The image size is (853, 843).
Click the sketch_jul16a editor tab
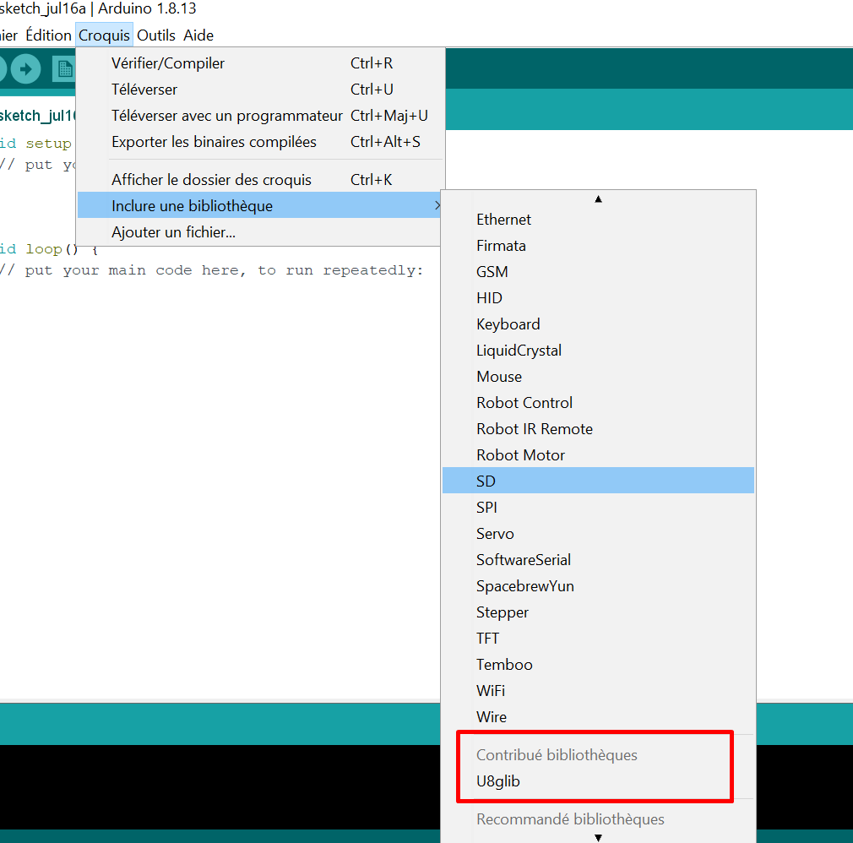pyautogui.click(x=37, y=116)
